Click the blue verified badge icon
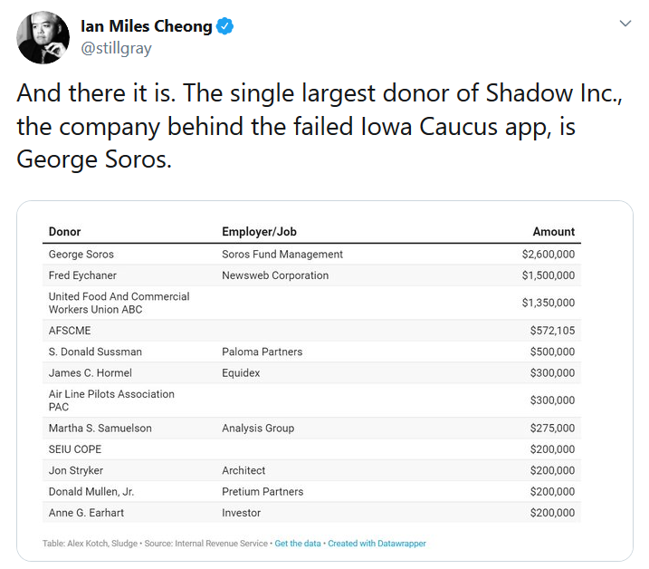 tap(224, 26)
